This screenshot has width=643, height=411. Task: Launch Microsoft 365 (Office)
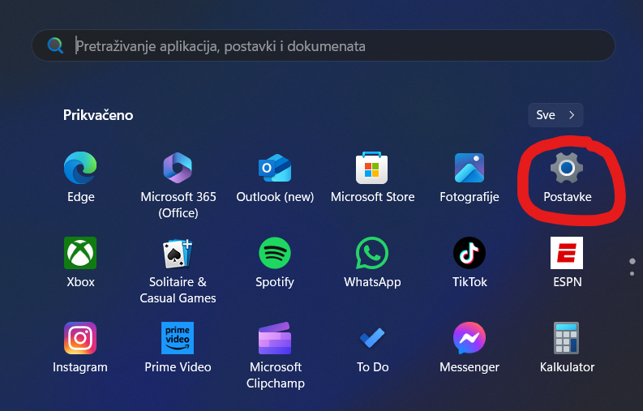pyautogui.click(x=178, y=168)
